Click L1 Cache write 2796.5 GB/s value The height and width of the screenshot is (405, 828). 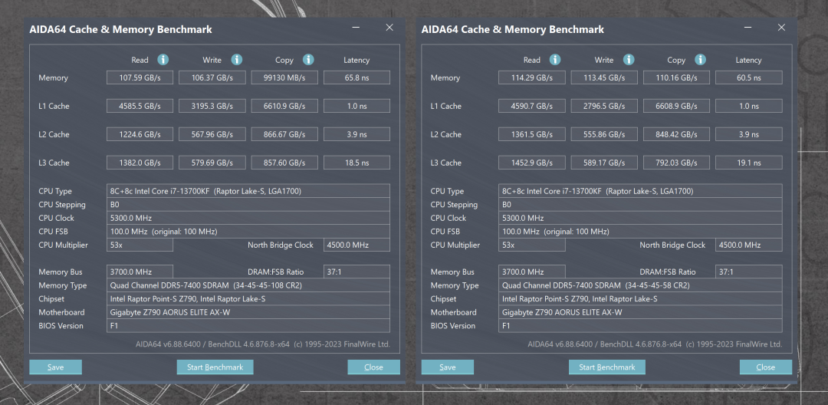pyautogui.click(x=604, y=106)
